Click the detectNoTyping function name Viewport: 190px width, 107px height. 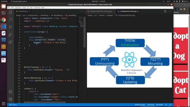[32, 78]
